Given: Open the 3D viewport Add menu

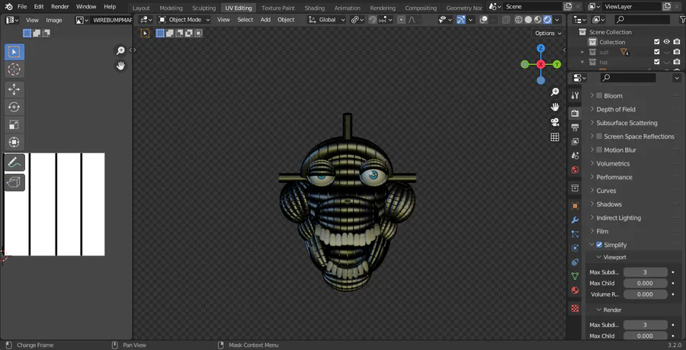Looking at the screenshot, I should tap(265, 20).
